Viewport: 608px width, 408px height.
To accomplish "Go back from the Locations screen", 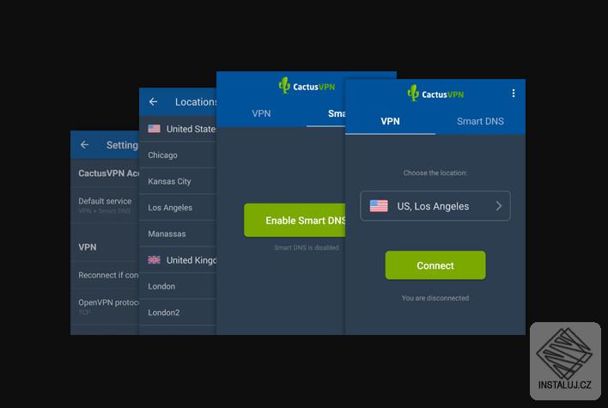I will pyautogui.click(x=153, y=101).
